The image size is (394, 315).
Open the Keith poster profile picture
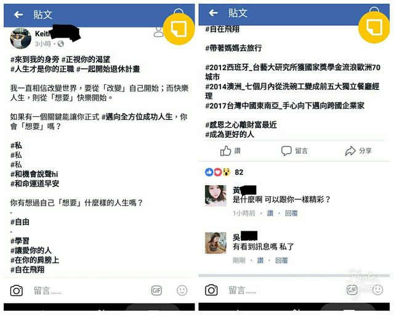[x=20, y=38]
